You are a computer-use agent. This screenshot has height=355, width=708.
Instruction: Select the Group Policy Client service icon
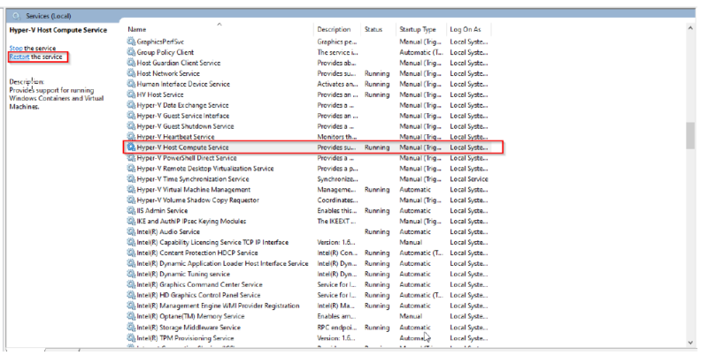(x=132, y=52)
